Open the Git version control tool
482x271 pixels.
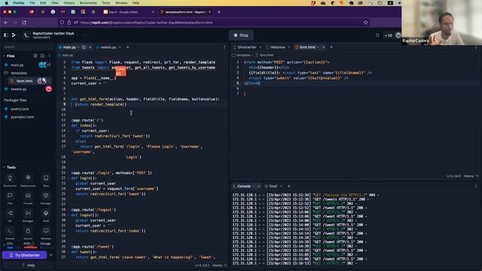[x=10, y=215]
